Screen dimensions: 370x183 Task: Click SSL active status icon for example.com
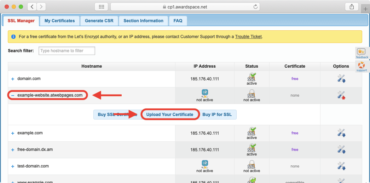(252, 131)
